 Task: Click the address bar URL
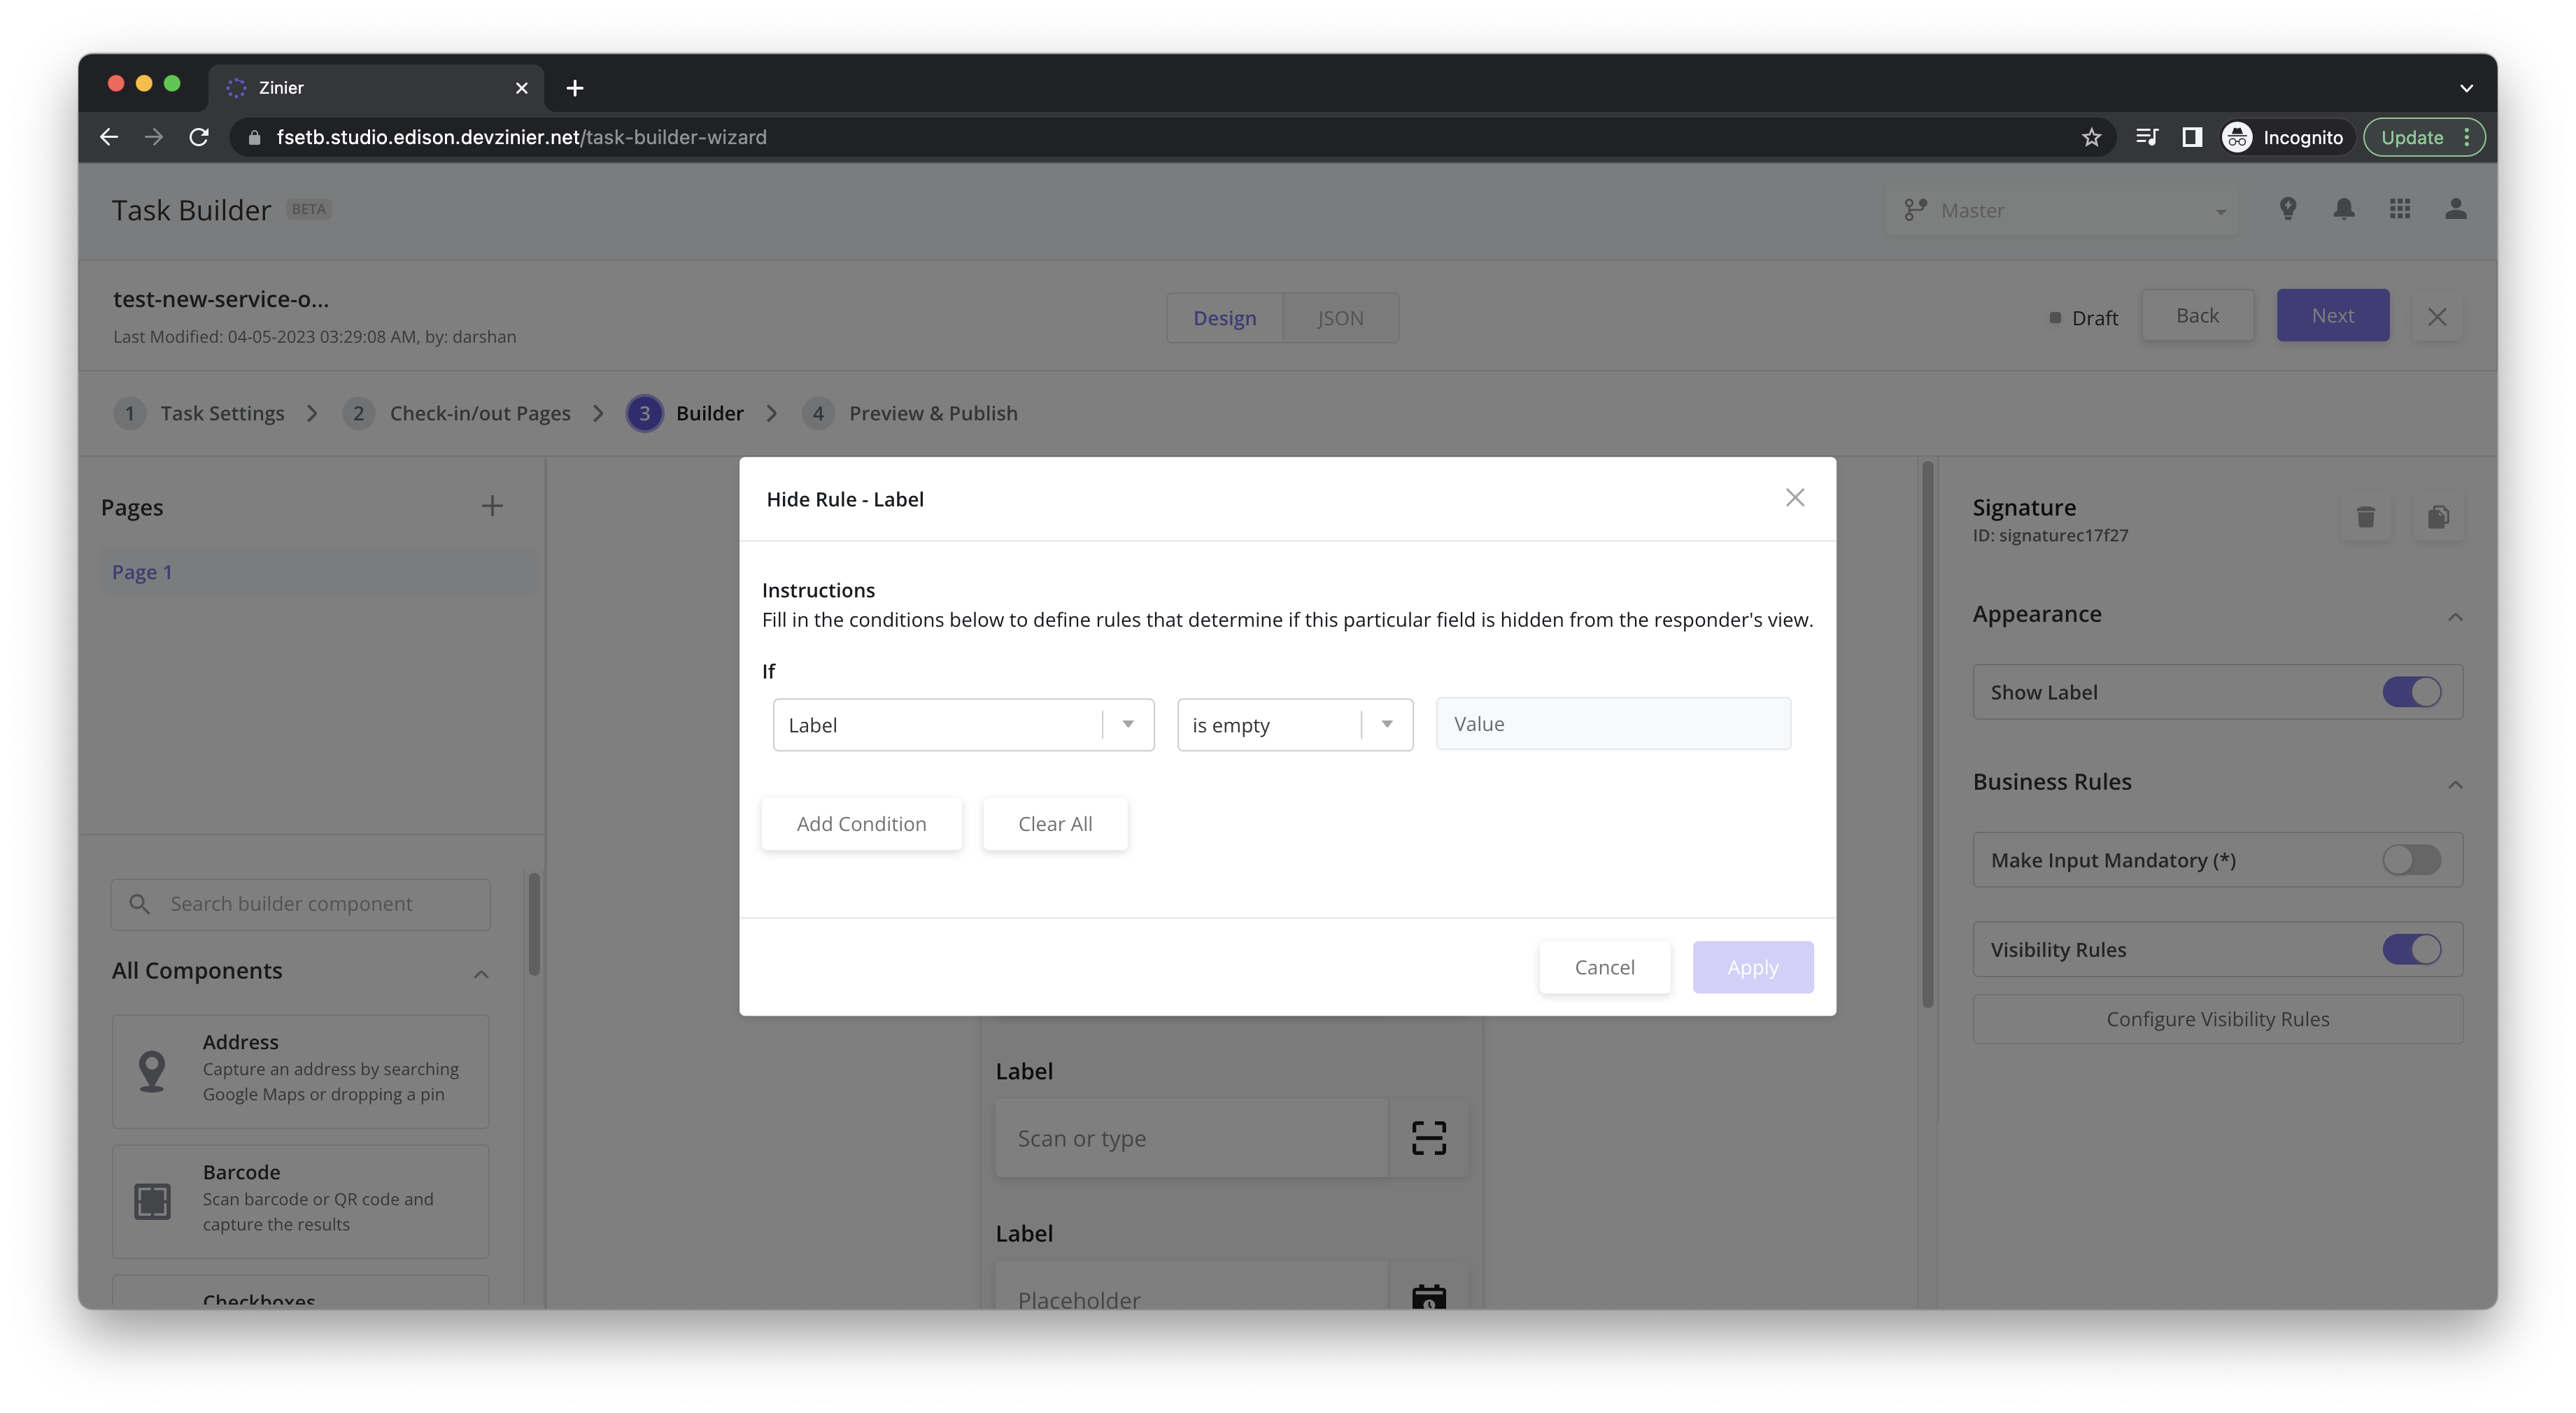click(x=521, y=137)
